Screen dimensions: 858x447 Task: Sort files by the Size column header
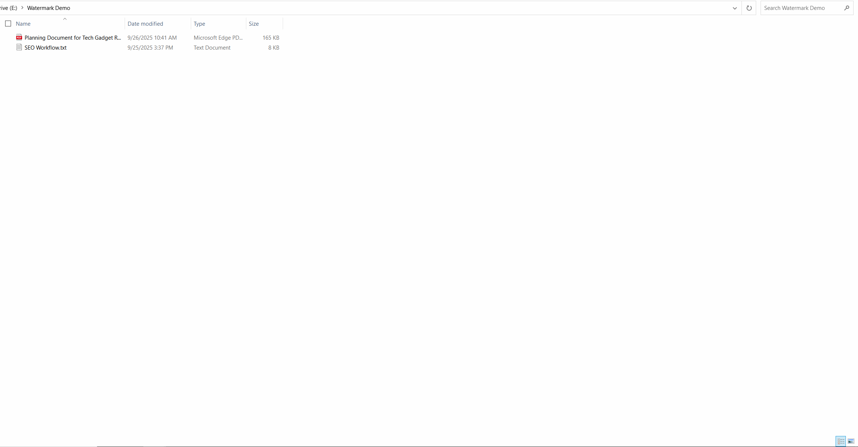[x=254, y=24]
